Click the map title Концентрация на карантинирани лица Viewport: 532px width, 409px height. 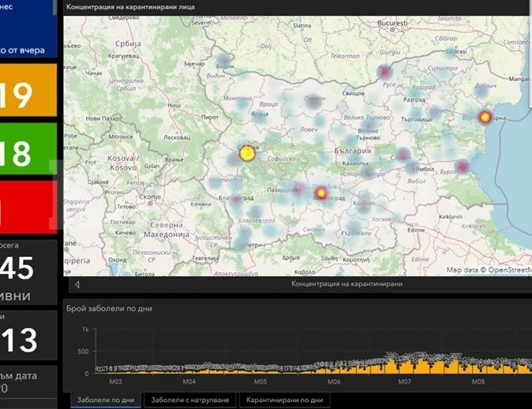click(131, 7)
